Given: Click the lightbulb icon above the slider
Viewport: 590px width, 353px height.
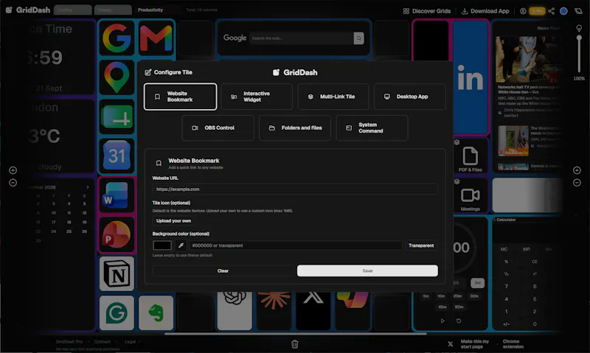Looking at the screenshot, I should click(579, 28).
